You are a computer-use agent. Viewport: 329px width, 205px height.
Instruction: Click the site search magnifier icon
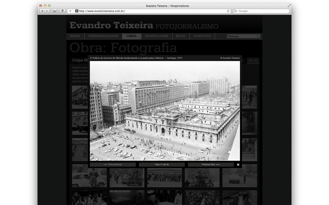258,36
